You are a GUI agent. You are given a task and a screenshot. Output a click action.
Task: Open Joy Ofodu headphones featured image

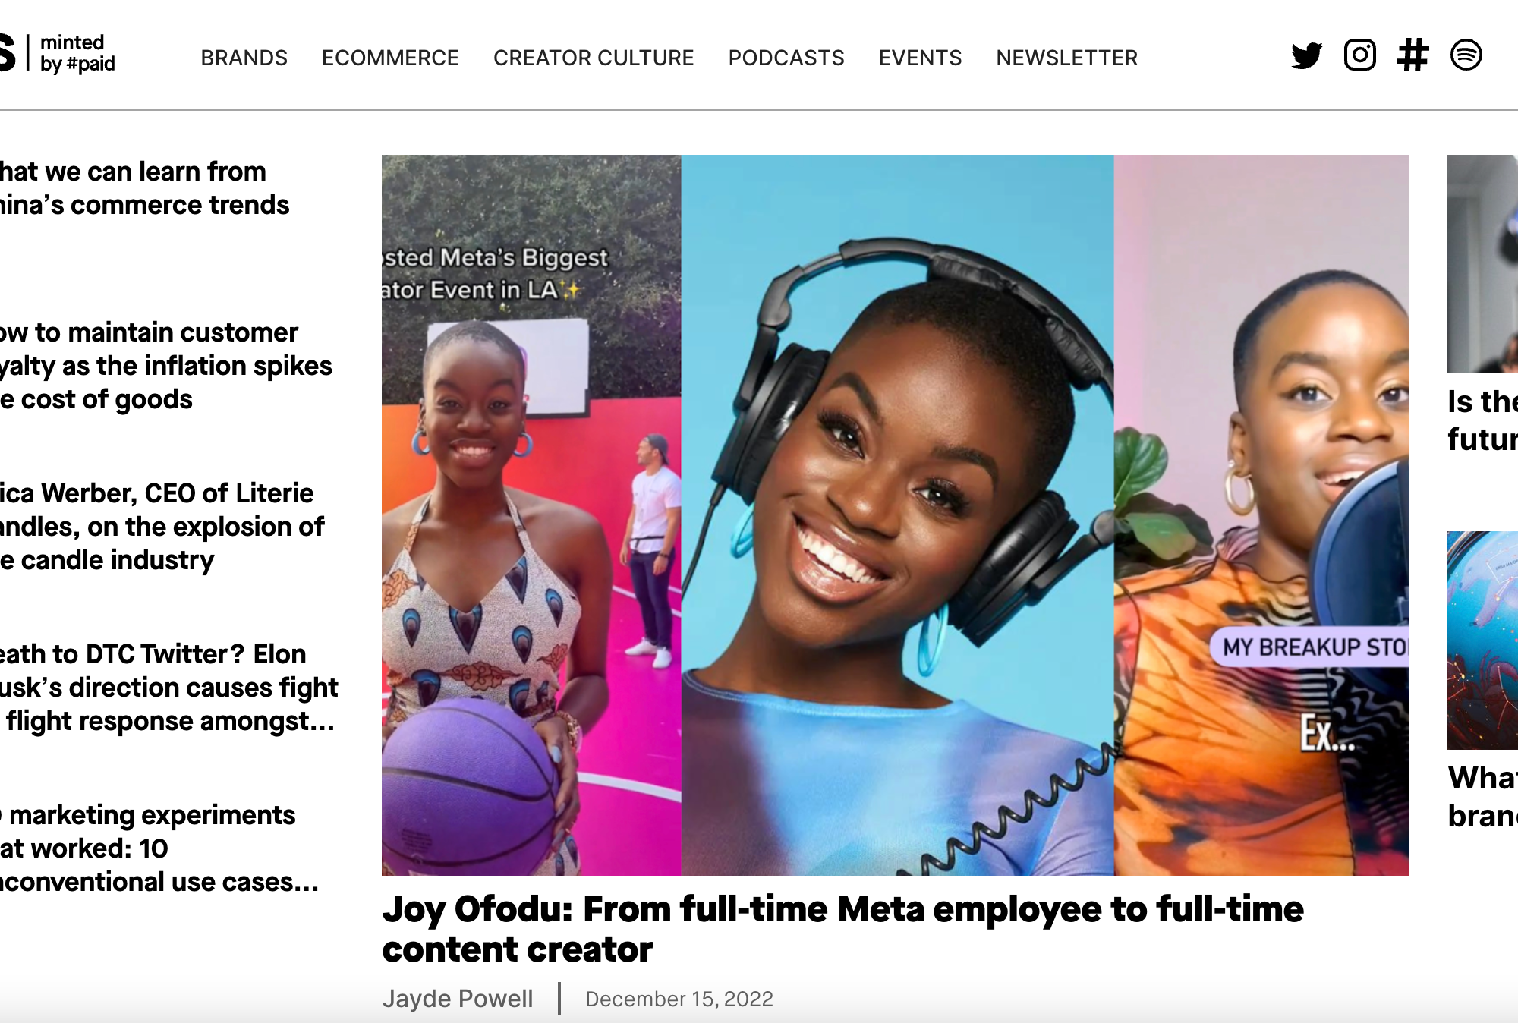(896, 515)
